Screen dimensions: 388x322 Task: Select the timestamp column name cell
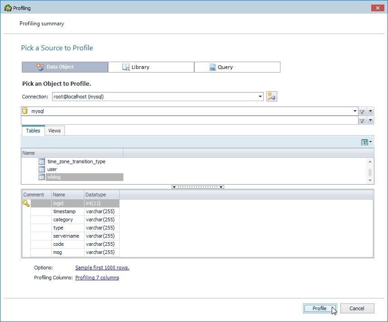(68, 211)
